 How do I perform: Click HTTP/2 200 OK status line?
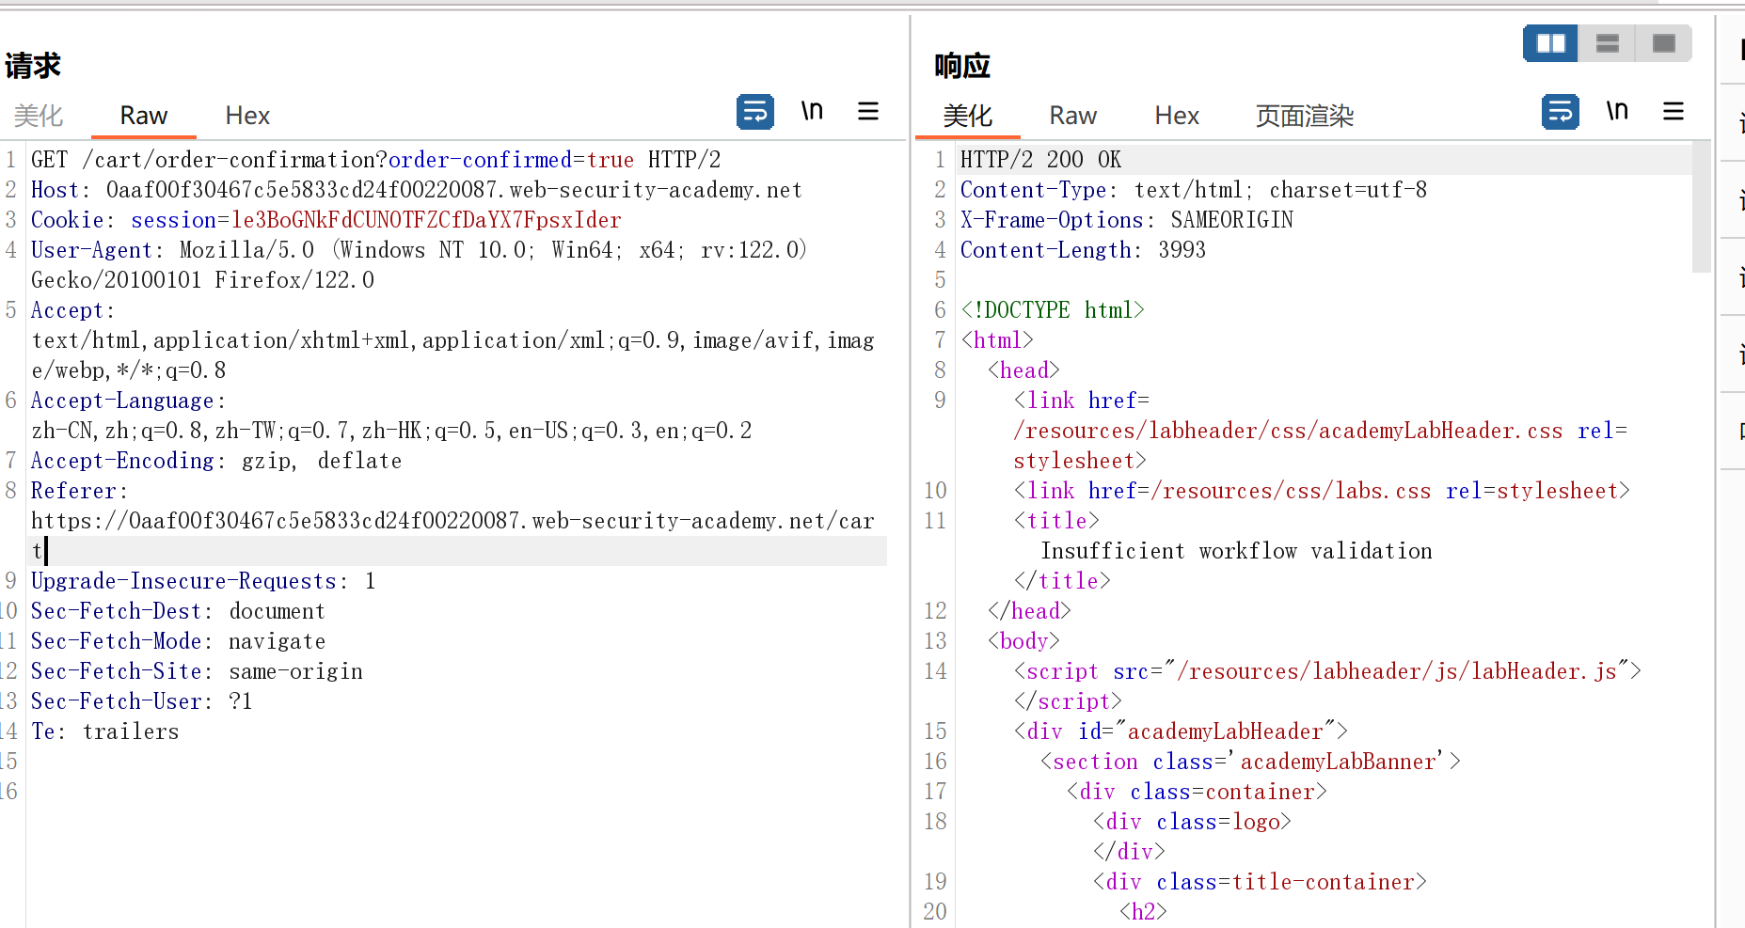click(x=1040, y=160)
